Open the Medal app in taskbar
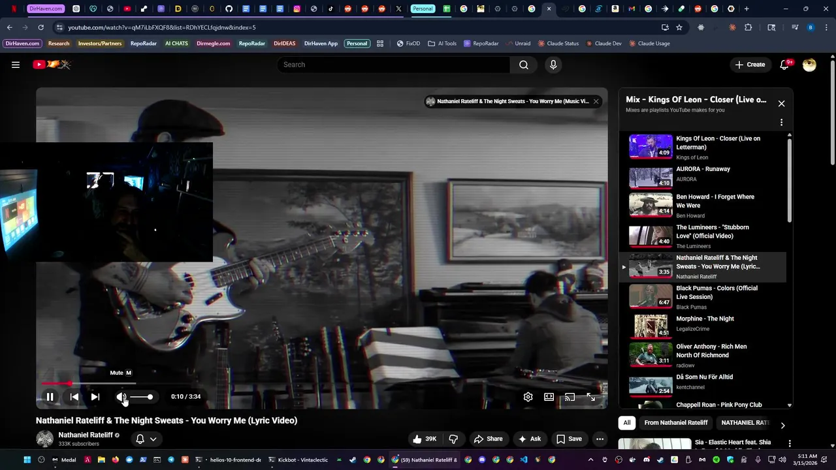 point(64,460)
